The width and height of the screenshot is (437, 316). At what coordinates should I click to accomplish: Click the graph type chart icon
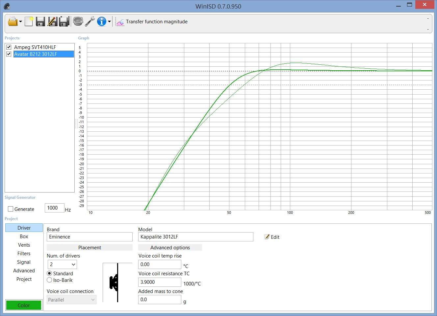120,22
